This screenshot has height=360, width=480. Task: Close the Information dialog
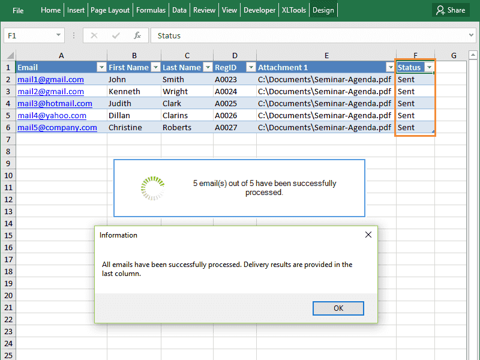368,235
